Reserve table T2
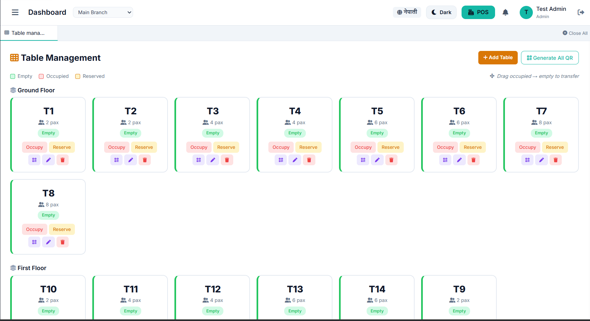Image resolution: width=590 pixels, height=321 pixels. 144,147
